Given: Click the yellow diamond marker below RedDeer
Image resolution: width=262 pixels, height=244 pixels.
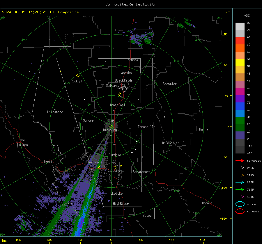Looking at the screenshot, I should pyautogui.click(x=120, y=94).
